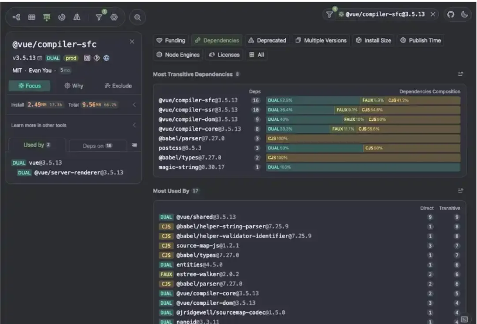Click the DUAL badge next to v3.5.13
This screenshot has height=324, width=477.
click(53, 58)
